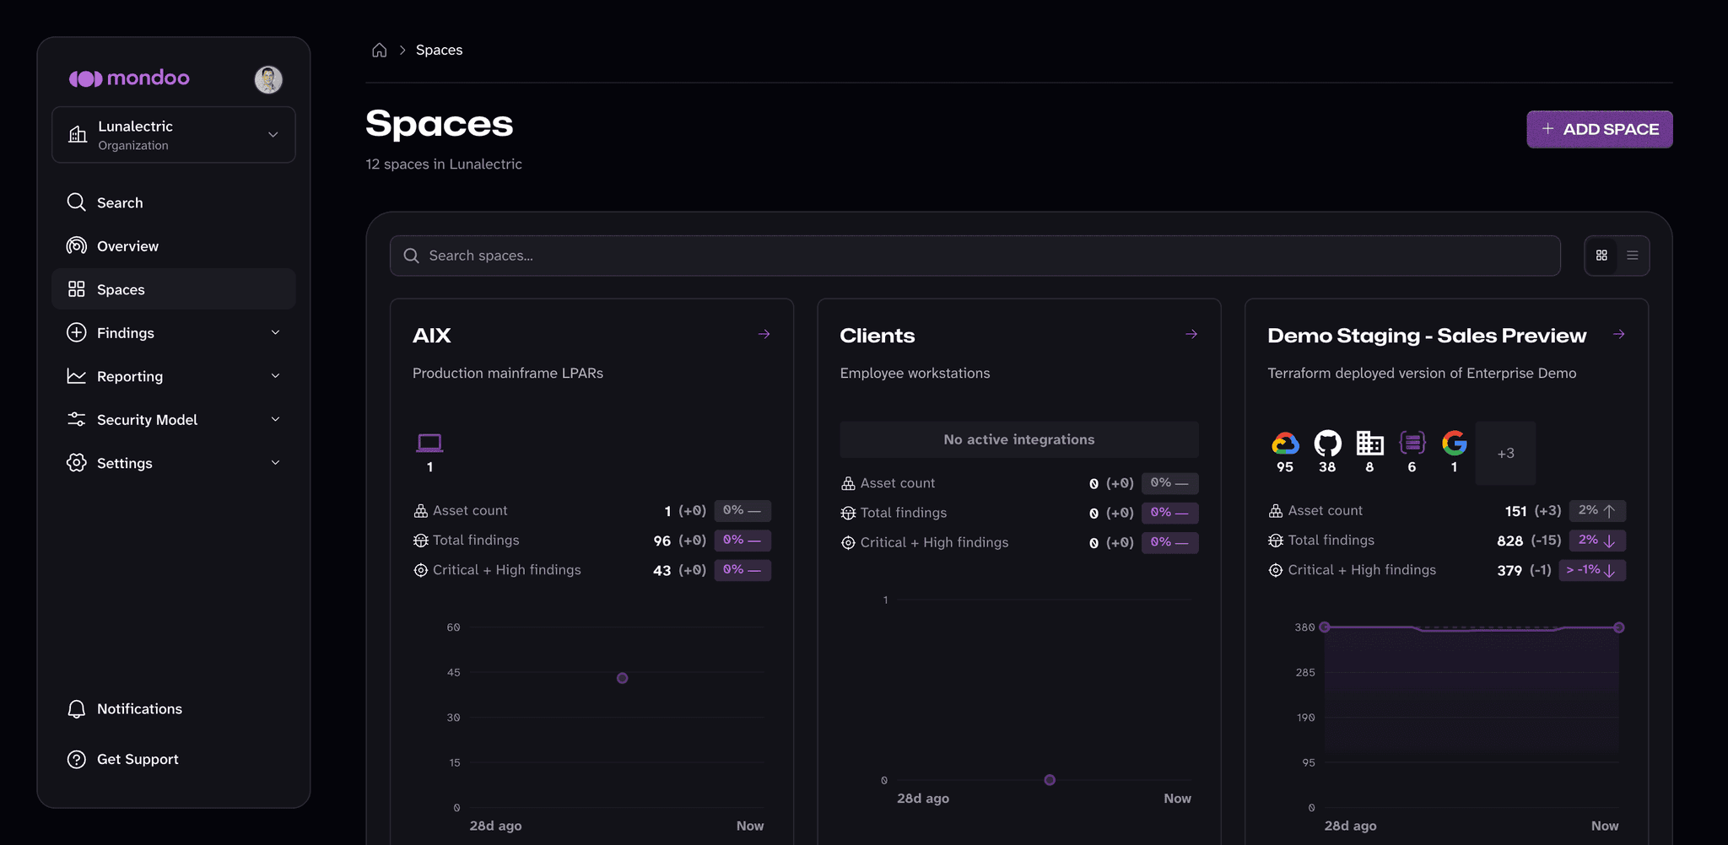Click the Google Workspace integration icon
The image size is (1728, 845).
pos(1454,443)
